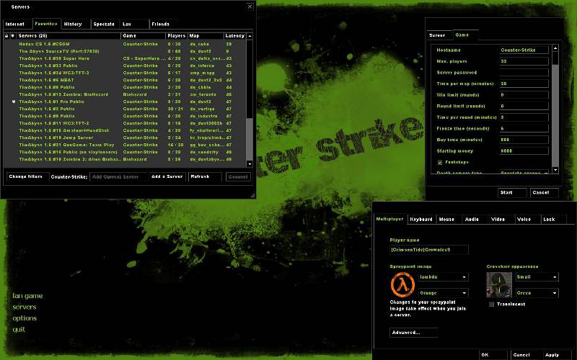Click the Starting money input field
577x360 pixels.
pyautogui.click(x=524, y=151)
